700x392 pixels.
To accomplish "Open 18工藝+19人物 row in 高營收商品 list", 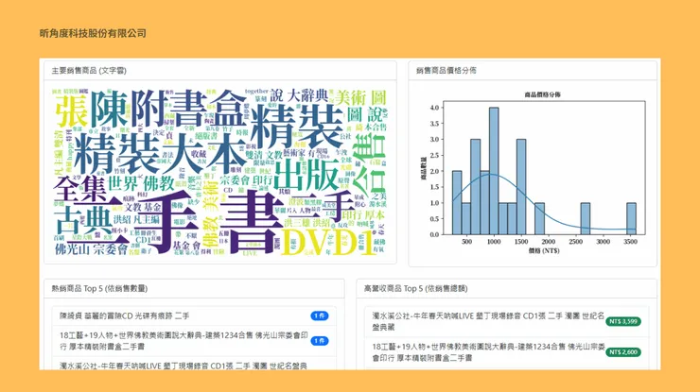I will [507, 352].
